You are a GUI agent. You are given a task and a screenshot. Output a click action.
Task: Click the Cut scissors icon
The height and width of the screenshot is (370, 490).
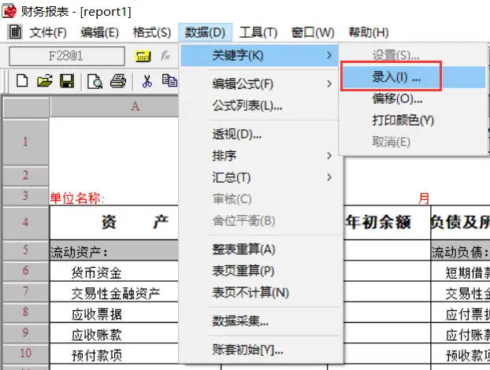click(147, 81)
